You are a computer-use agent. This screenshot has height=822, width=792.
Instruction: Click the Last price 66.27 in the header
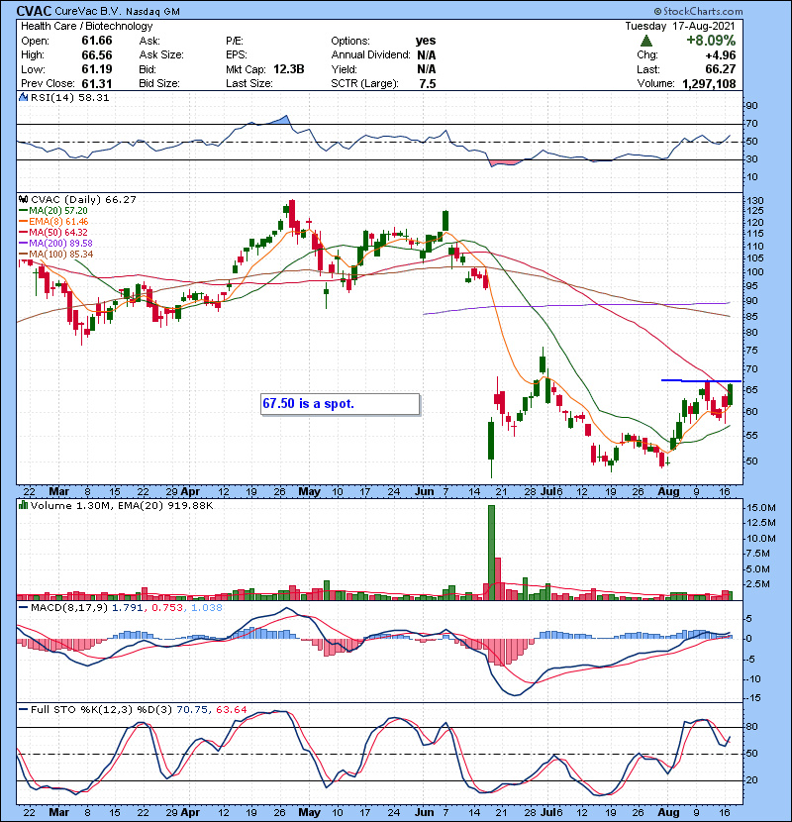(720, 69)
